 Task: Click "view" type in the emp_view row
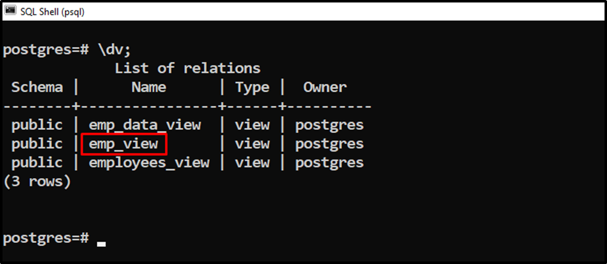tap(252, 144)
